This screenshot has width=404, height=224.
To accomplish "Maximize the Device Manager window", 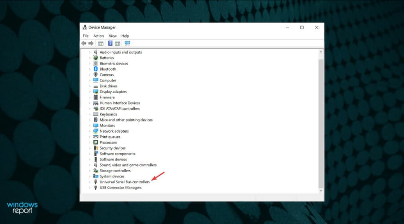I will (302, 27).
